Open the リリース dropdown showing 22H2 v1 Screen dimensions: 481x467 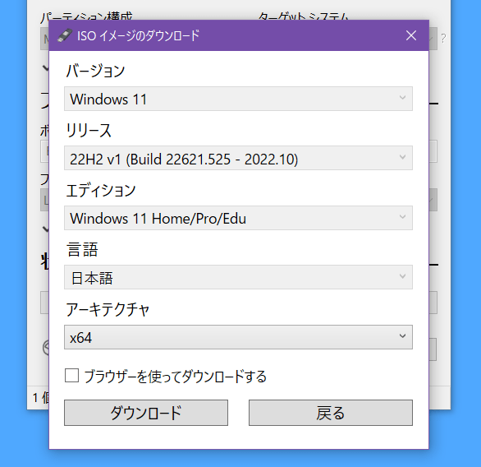click(x=238, y=158)
